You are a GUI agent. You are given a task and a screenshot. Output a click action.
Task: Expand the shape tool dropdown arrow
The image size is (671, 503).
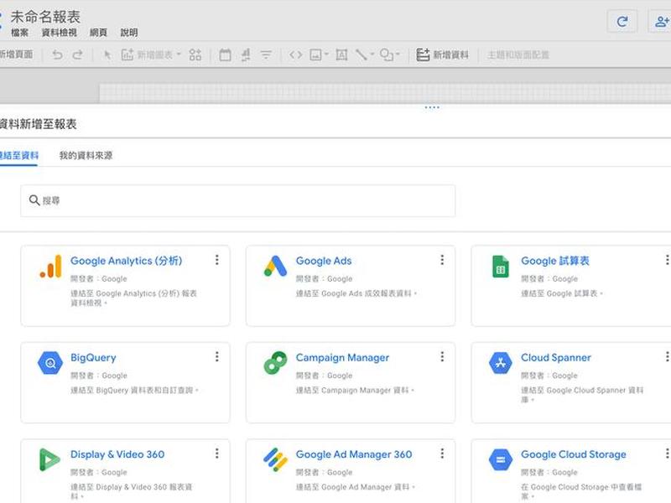point(398,54)
